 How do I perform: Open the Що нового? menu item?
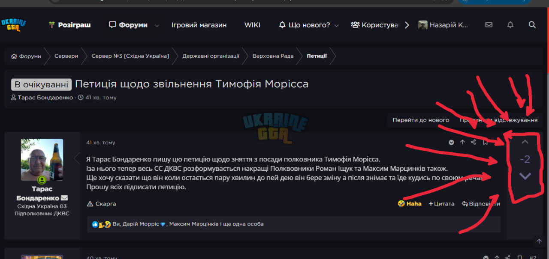[305, 25]
